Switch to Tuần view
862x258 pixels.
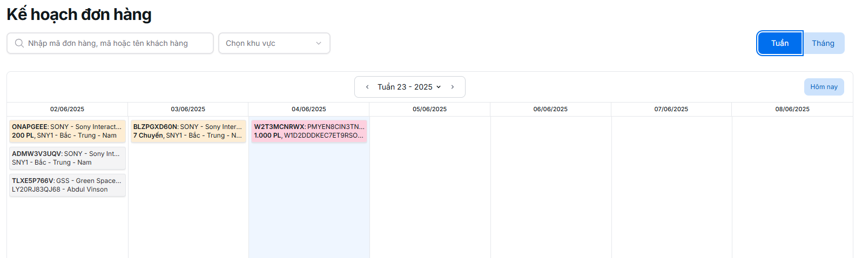(779, 43)
